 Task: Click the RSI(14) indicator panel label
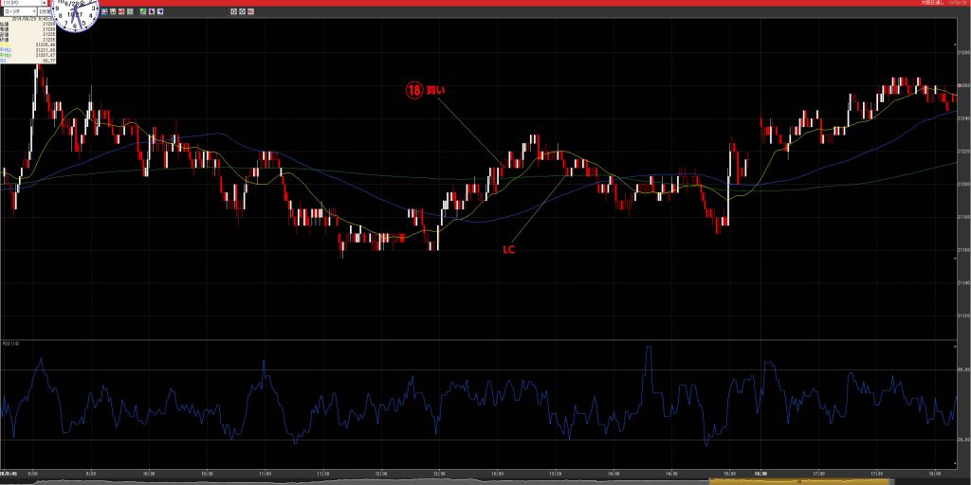(x=9, y=343)
